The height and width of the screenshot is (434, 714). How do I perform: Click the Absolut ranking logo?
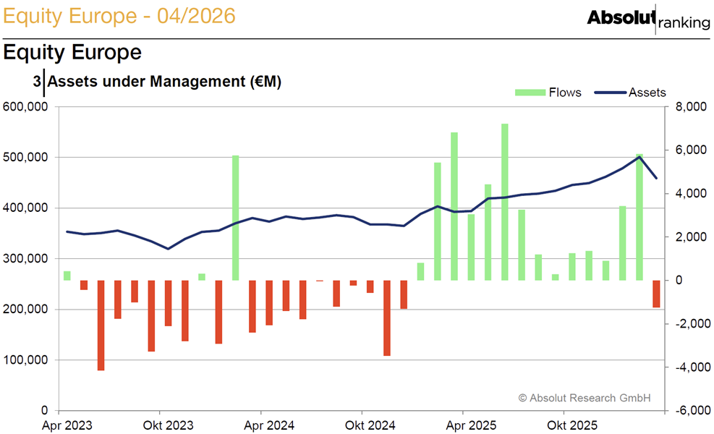coord(648,19)
